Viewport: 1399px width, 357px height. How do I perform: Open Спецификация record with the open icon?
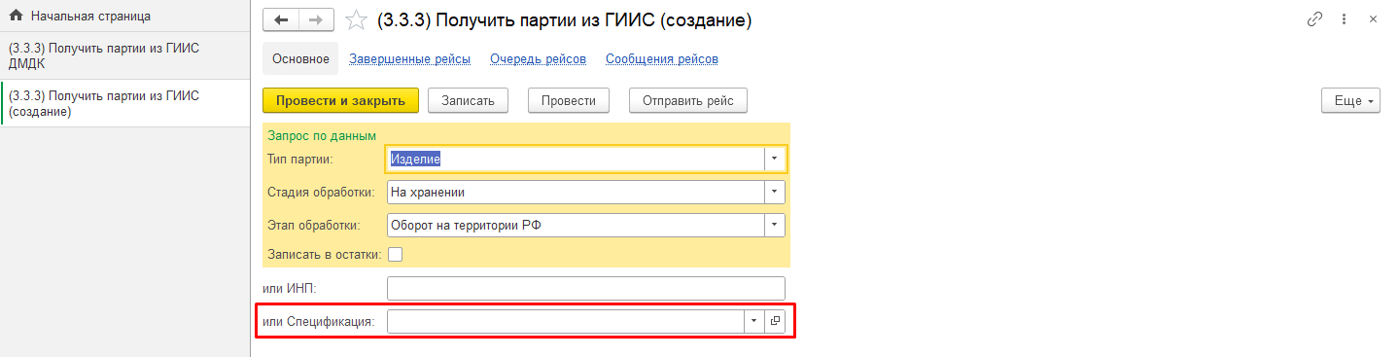(x=775, y=321)
